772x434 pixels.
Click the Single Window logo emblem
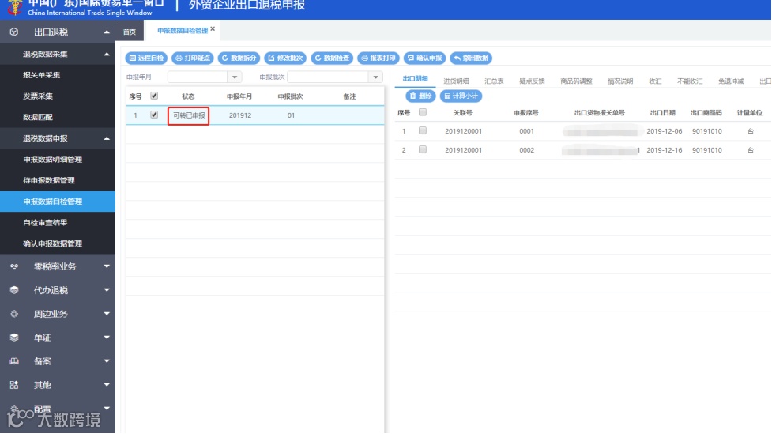tap(15, 7)
